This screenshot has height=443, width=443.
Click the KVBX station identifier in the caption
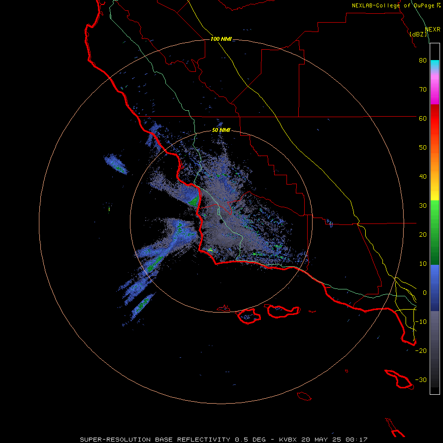click(x=287, y=440)
